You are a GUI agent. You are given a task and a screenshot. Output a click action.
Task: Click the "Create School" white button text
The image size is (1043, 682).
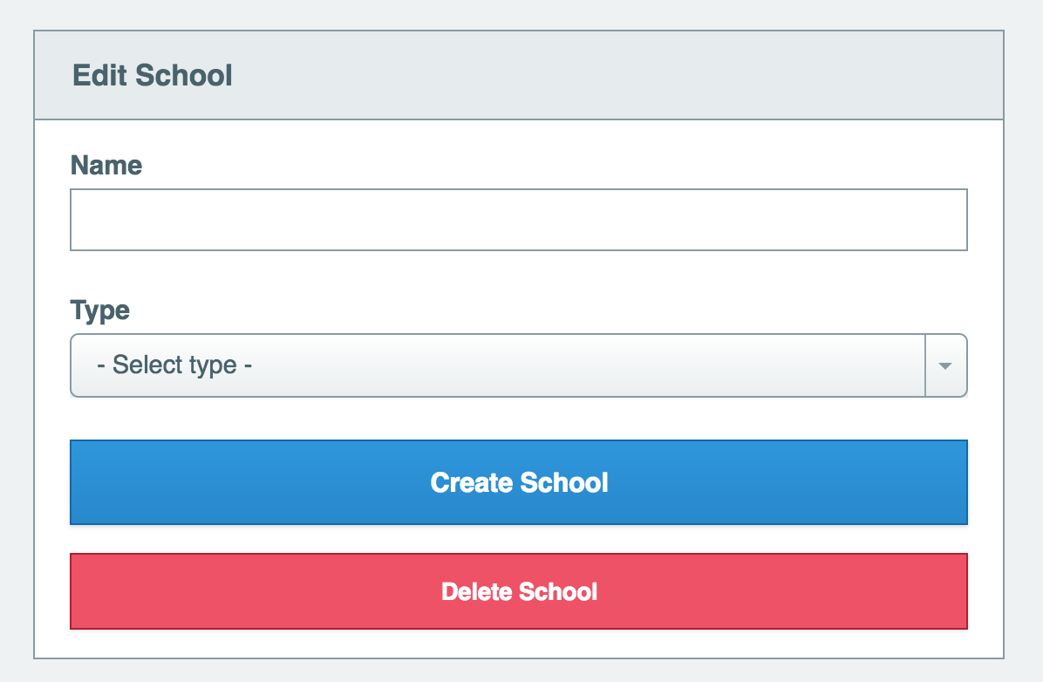point(519,482)
